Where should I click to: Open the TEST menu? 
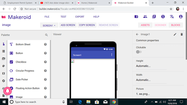point(63,17)
